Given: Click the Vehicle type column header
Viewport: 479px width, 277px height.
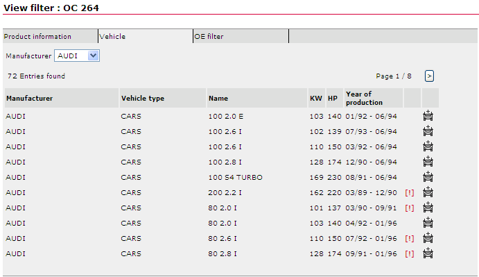Looking at the screenshot, I should (x=163, y=99).
